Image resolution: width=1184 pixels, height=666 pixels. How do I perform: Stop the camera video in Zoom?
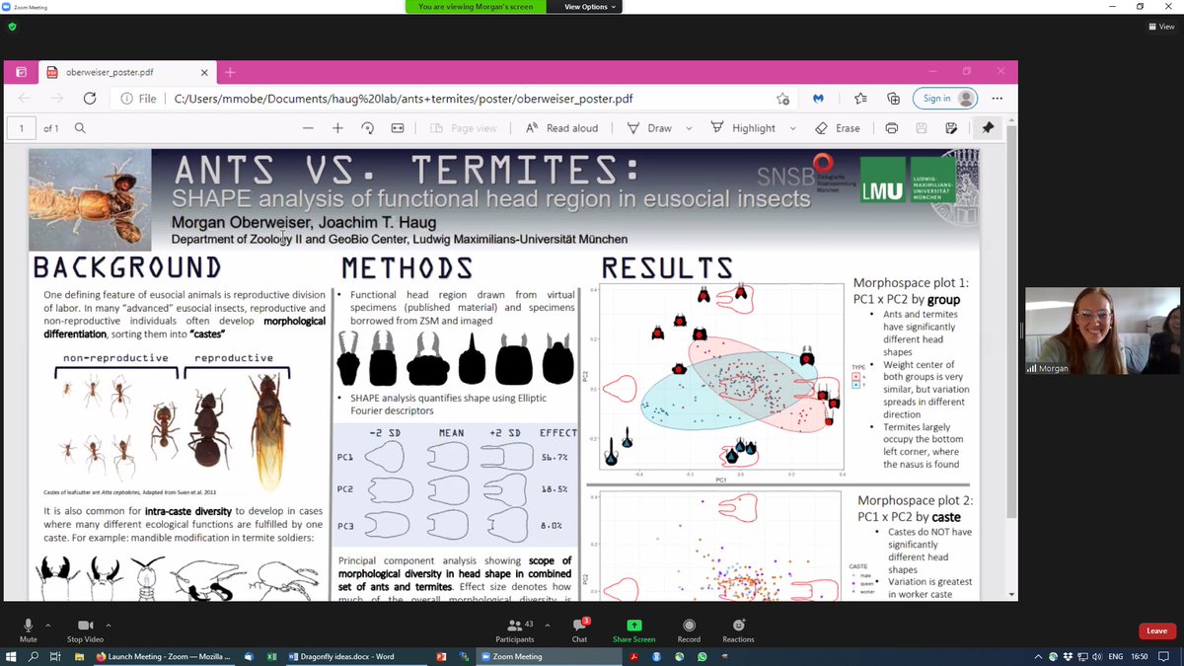point(86,629)
